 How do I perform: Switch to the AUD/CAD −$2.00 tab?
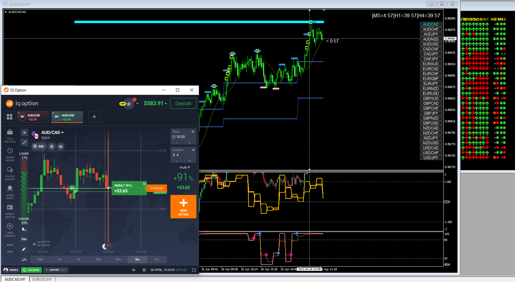[33, 117]
